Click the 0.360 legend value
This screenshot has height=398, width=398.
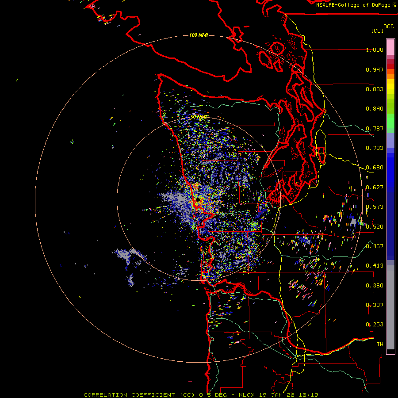375,286
